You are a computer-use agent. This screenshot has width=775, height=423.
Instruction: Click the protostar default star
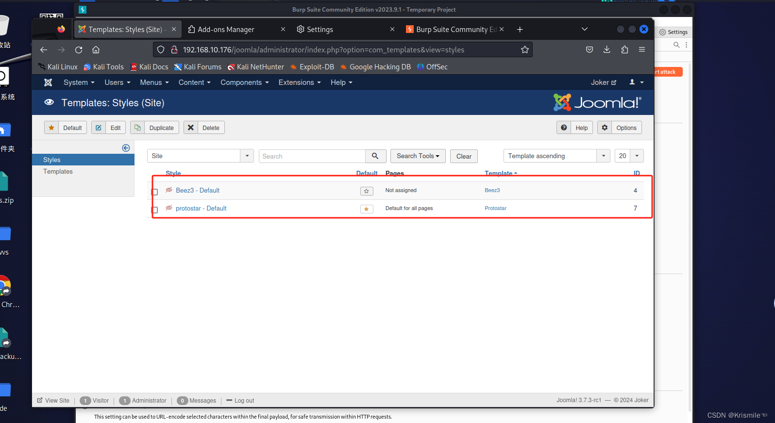click(x=367, y=209)
